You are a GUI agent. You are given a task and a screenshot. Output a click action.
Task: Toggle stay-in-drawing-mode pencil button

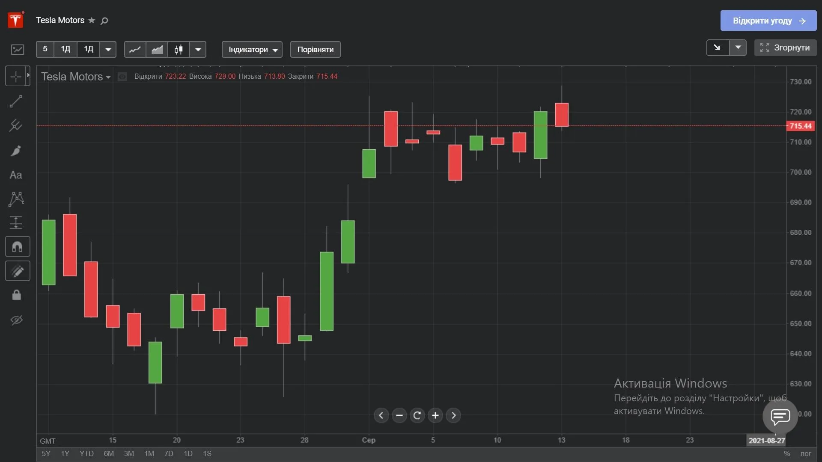[x=18, y=271]
